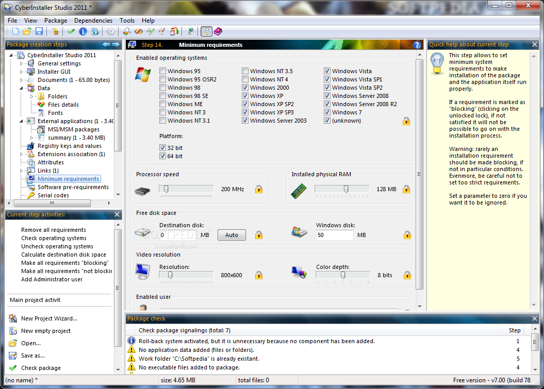Uncheck the 64 bit platform checkbox
544x389 pixels.
pos(162,156)
